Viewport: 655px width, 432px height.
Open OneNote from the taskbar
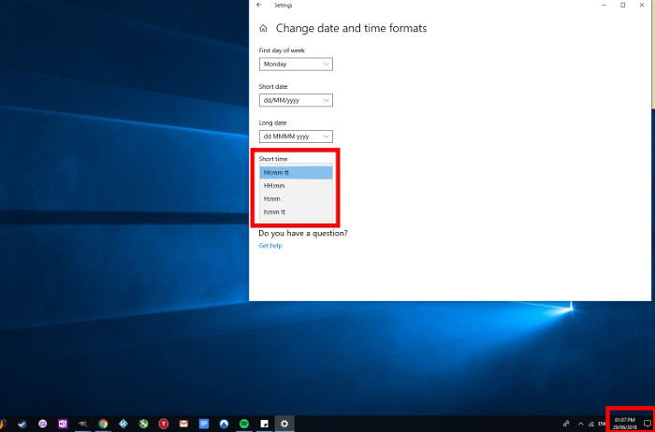[63, 424]
